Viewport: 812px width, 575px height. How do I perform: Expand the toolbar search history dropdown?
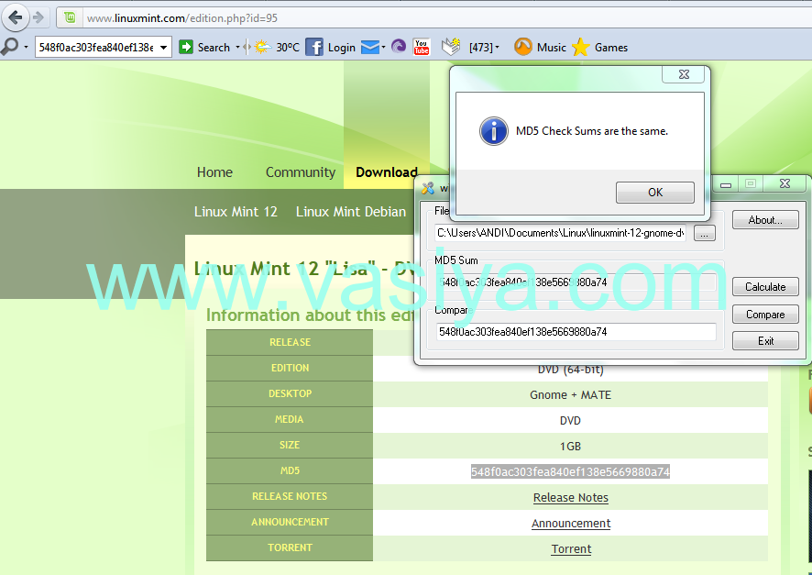click(164, 47)
